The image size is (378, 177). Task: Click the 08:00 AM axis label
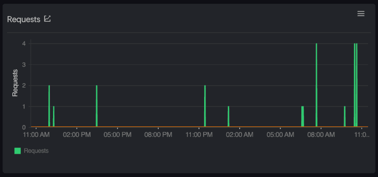click(x=321, y=134)
